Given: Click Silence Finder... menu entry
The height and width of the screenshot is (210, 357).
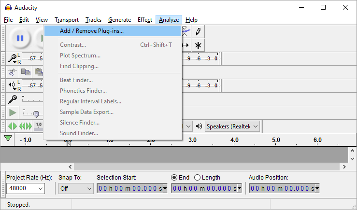Looking at the screenshot, I should [113, 123].
